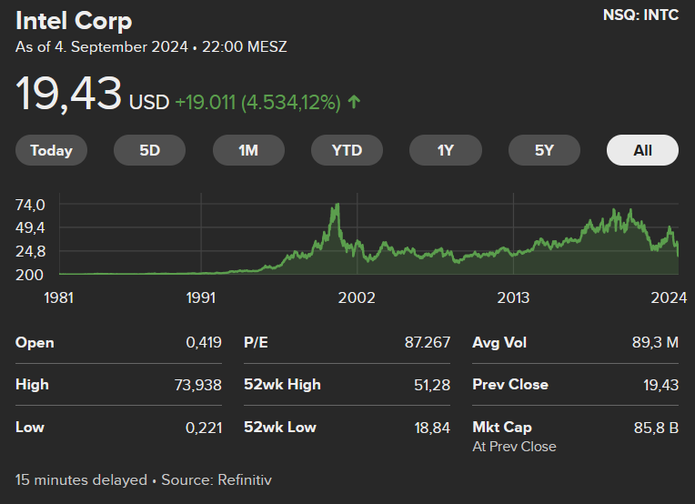Click the 52wk High value 51,28
The height and width of the screenshot is (504, 695).
point(432,385)
